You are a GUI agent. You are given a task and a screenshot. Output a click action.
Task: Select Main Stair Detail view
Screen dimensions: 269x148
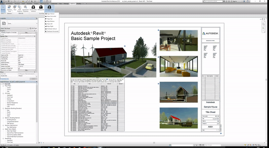tap(12, 131)
